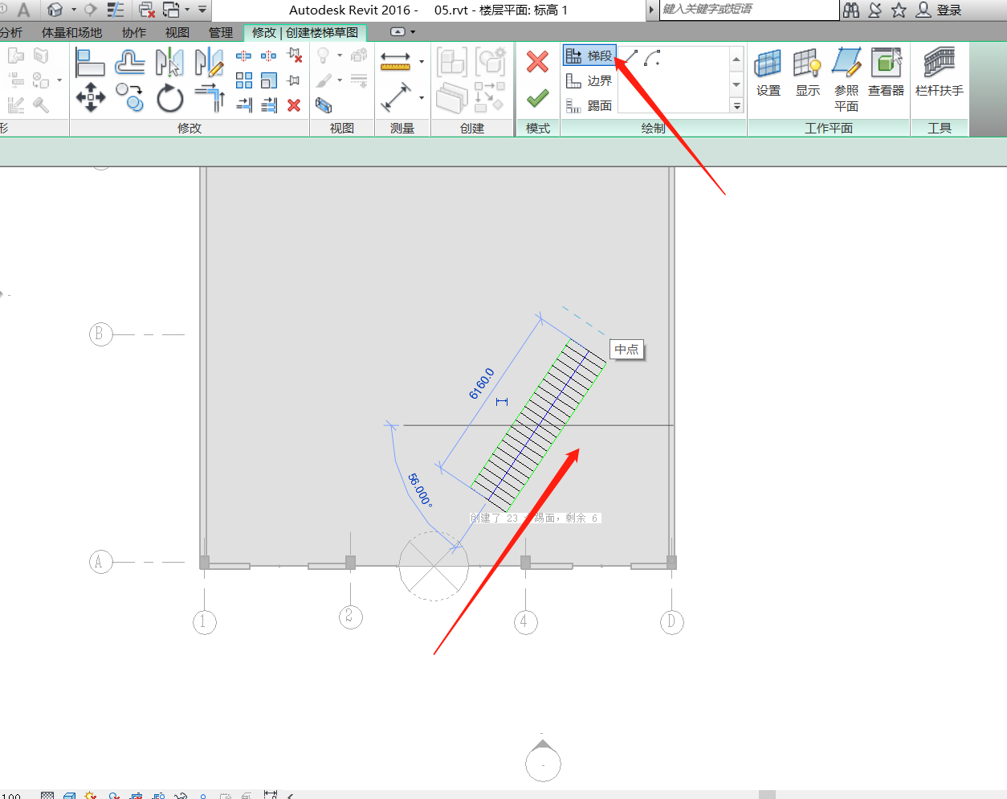
Task: Click the red Delete icon in Modify panel
Action: point(294,105)
